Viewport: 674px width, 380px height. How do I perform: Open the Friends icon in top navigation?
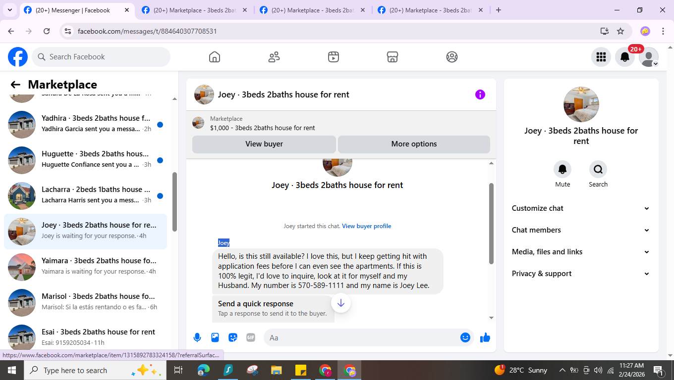[x=274, y=57]
